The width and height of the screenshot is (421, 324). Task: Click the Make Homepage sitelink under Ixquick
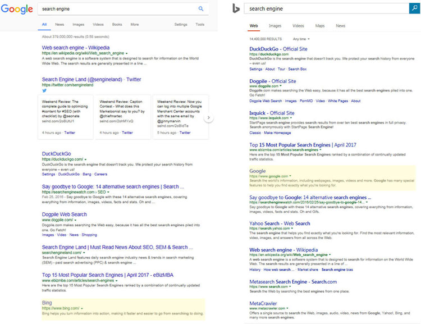point(277,133)
